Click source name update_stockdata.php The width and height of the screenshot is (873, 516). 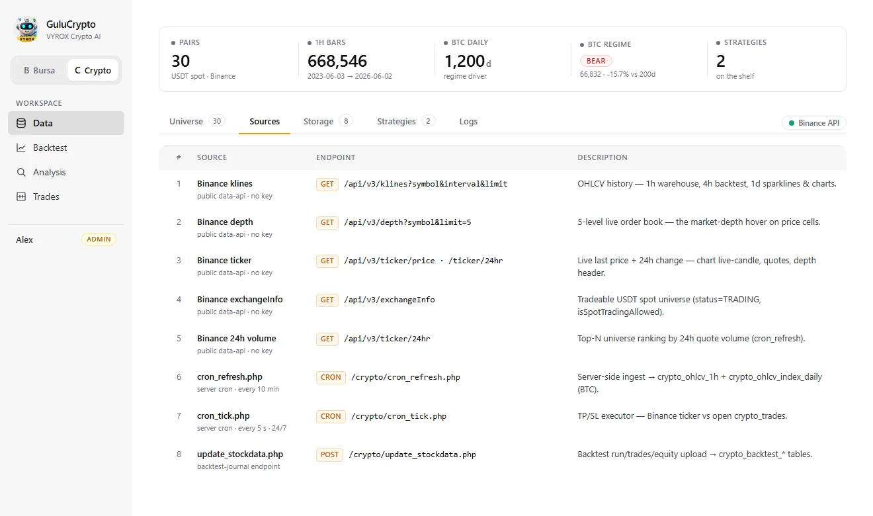240,454
